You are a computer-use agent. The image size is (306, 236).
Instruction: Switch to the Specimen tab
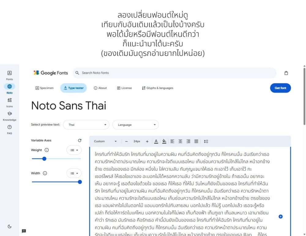[45, 88]
